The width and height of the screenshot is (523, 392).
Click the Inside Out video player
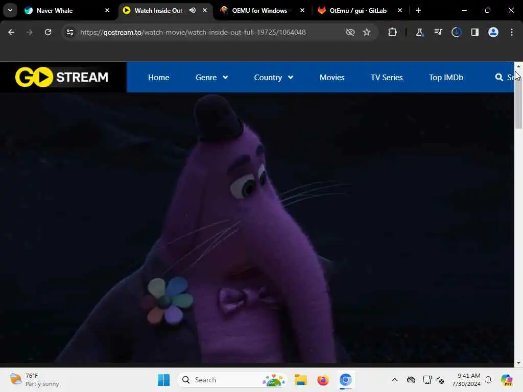pyautogui.click(x=257, y=228)
